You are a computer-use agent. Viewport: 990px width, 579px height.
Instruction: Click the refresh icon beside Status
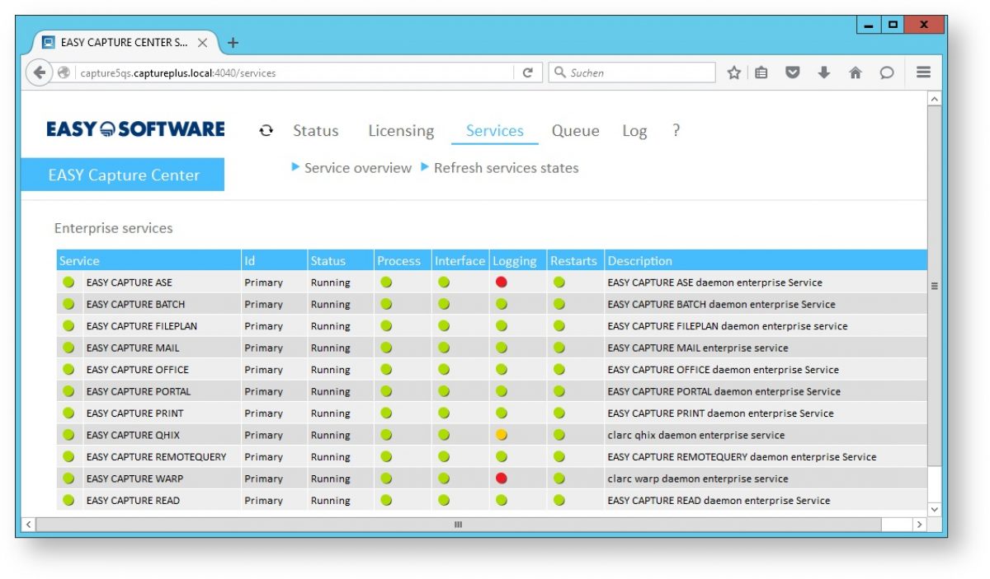click(x=266, y=130)
